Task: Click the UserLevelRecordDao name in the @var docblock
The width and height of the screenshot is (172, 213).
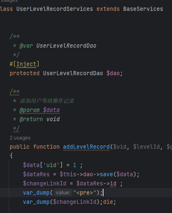Action: [66, 46]
